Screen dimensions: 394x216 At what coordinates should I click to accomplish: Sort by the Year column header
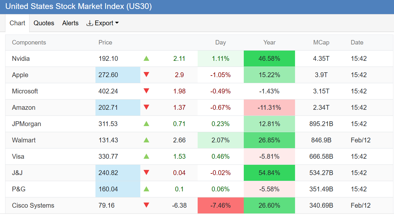tap(269, 43)
